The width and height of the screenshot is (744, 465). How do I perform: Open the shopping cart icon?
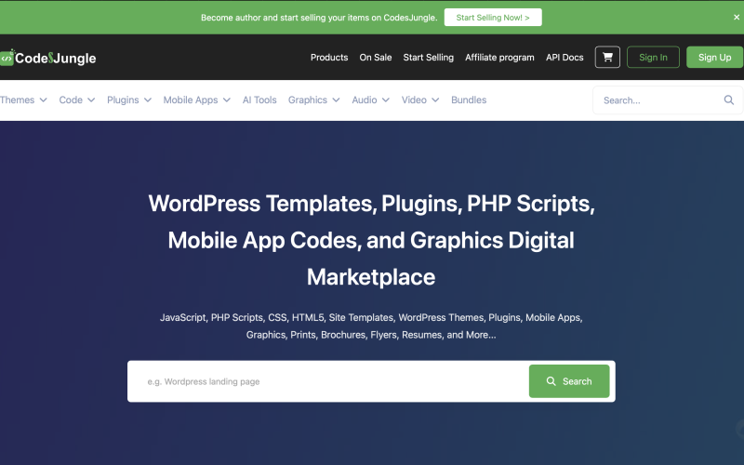[607, 58]
